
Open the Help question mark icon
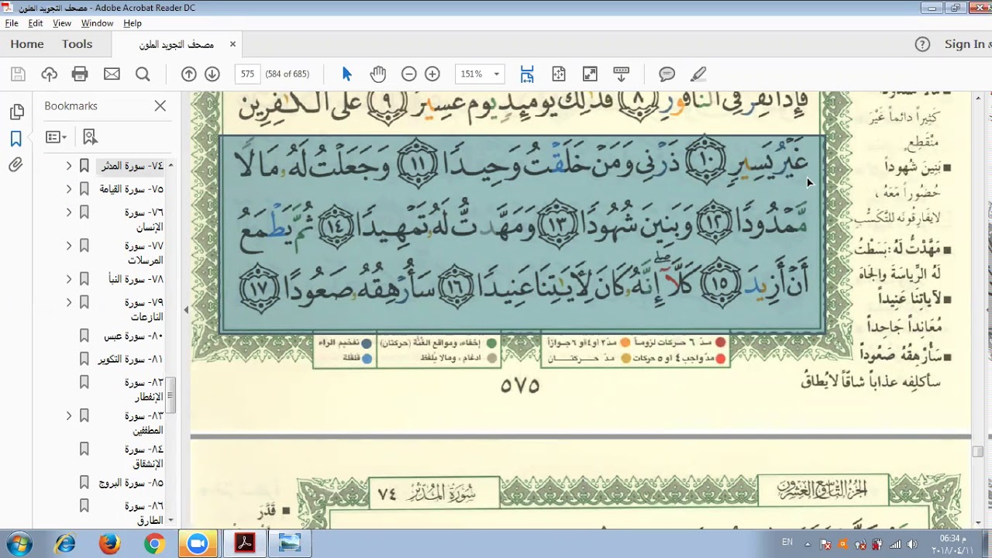pyautogui.click(x=922, y=44)
